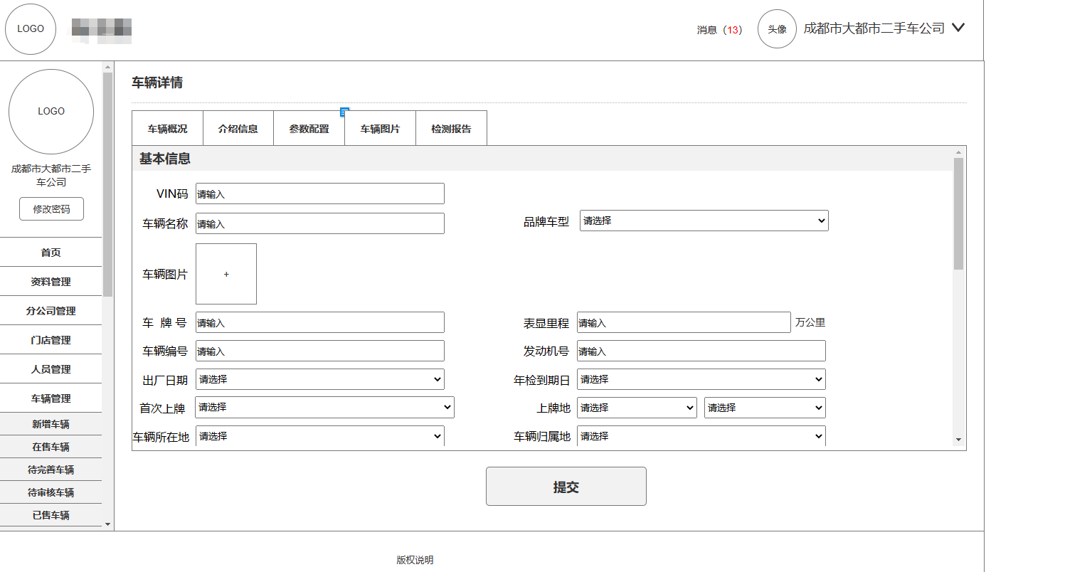Open the 品牌车型 dropdown

click(x=704, y=221)
